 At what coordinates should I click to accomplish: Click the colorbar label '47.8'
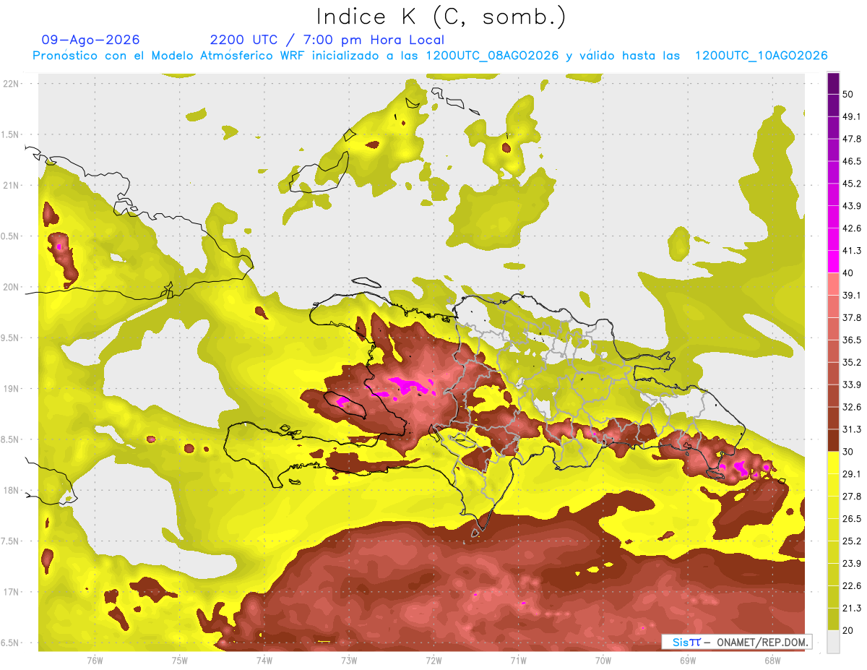pos(852,139)
